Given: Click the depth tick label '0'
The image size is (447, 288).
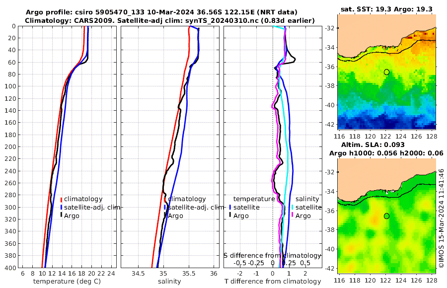Looking at the screenshot, I should (x=14, y=26).
